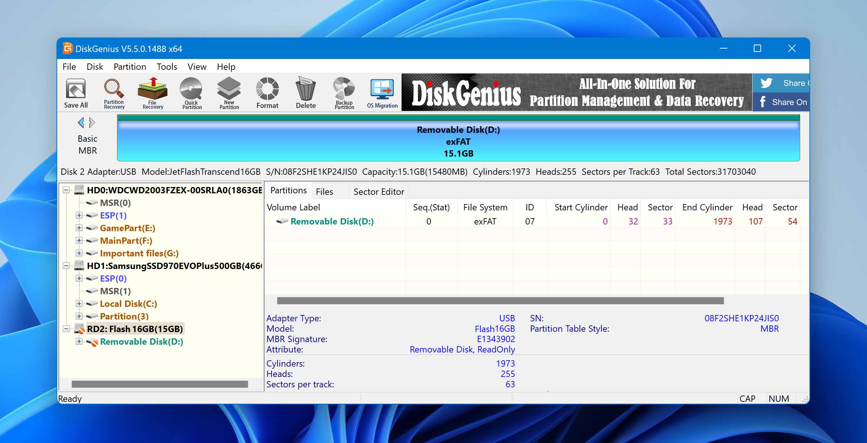Click the DiskGenius promotional banner
Viewport: 867px width, 443px height.
click(x=577, y=92)
